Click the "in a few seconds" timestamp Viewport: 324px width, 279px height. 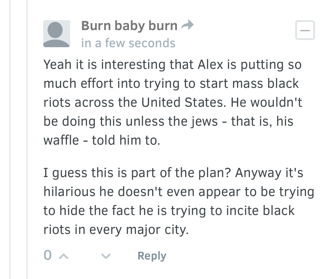click(128, 43)
